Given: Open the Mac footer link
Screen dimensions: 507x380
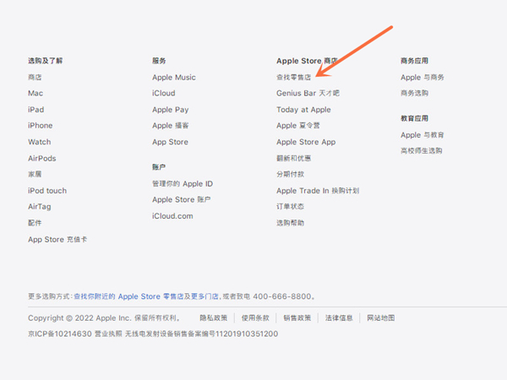Looking at the screenshot, I should 35,94.
